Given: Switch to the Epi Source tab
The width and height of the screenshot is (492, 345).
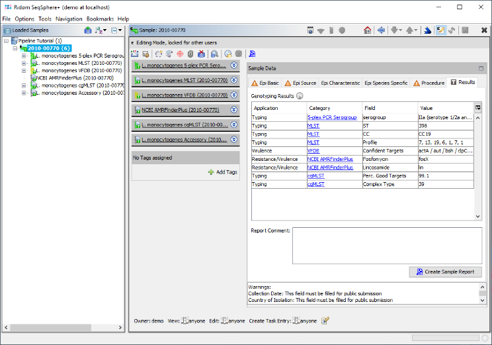Looking at the screenshot, I should [300, 83].
